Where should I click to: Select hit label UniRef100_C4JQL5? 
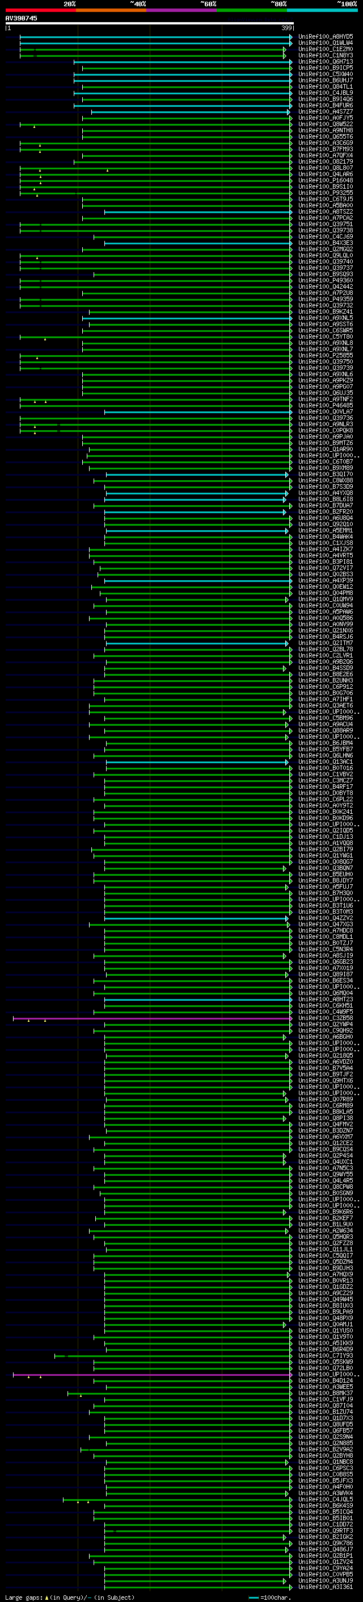[x=325, y=1499]
